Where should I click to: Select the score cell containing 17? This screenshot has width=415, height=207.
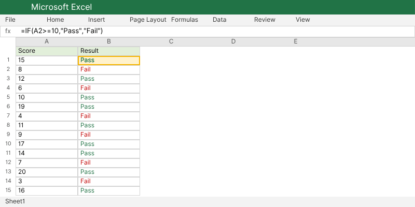point(47,144)
